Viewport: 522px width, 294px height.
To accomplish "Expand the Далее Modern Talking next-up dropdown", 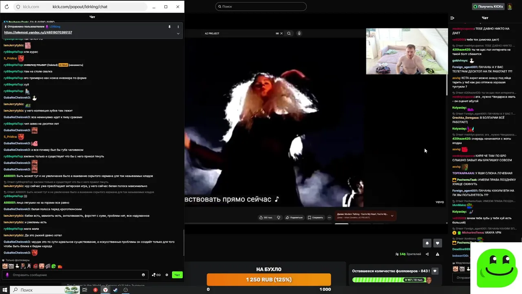I will tap(392, 216).
